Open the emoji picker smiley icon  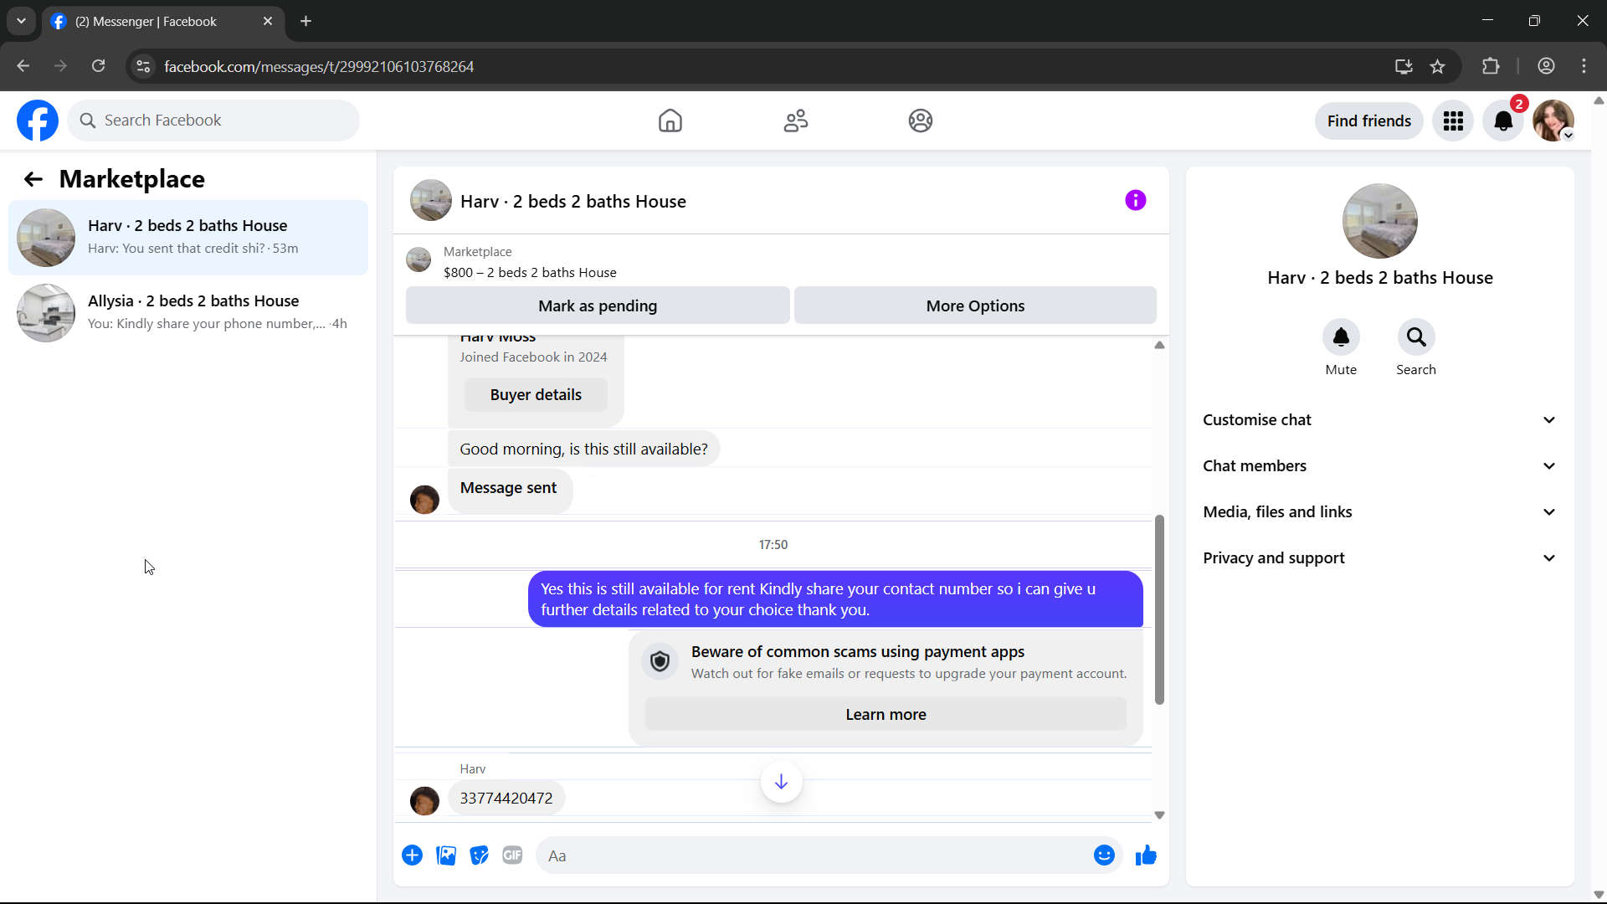1104,855
